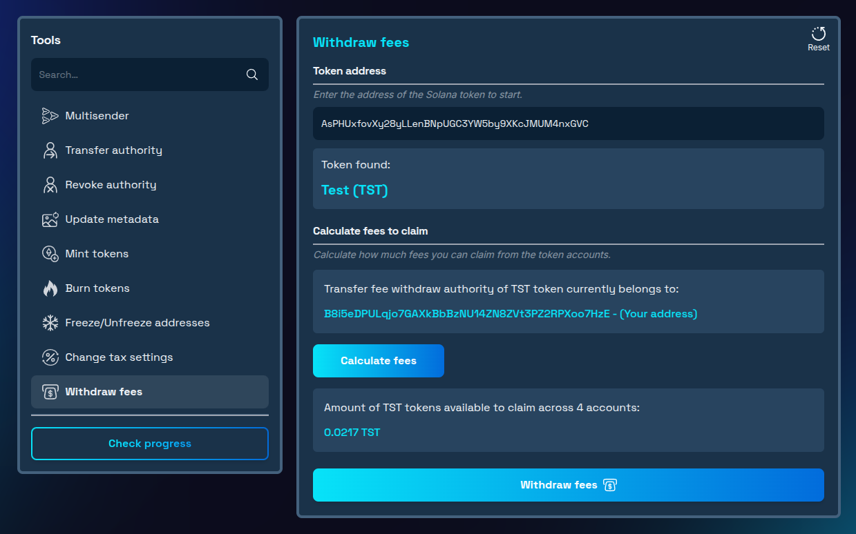
Task: Select Withdraw fees in sidebar
Action: pos(150,392)
